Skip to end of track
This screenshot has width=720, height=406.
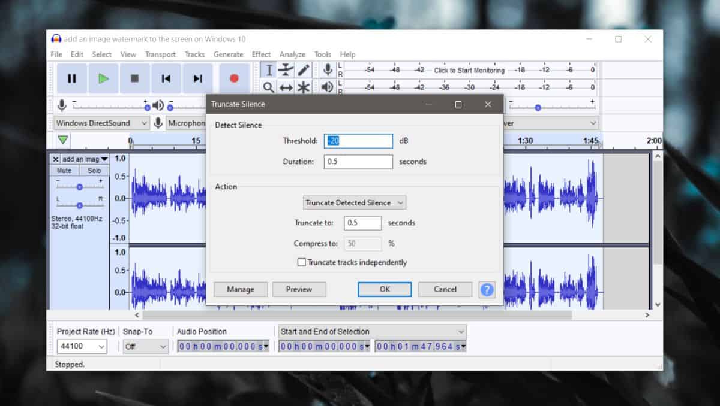click(197, 78)
